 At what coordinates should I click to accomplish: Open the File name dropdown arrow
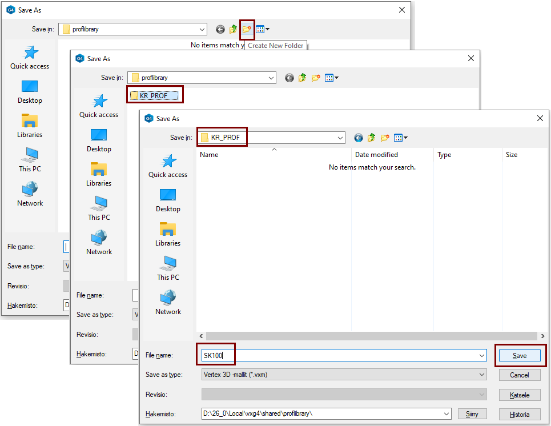[x=482, y=355]
